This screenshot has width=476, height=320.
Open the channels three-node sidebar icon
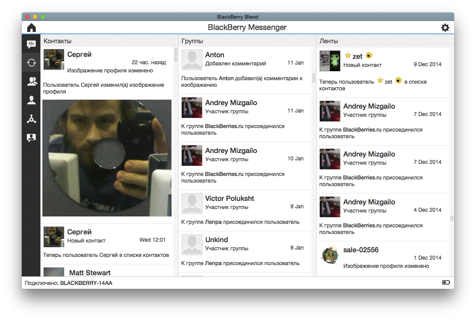(x=31, y=119)
